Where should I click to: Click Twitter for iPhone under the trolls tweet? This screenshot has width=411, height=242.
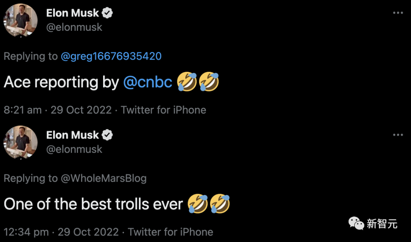170,232
